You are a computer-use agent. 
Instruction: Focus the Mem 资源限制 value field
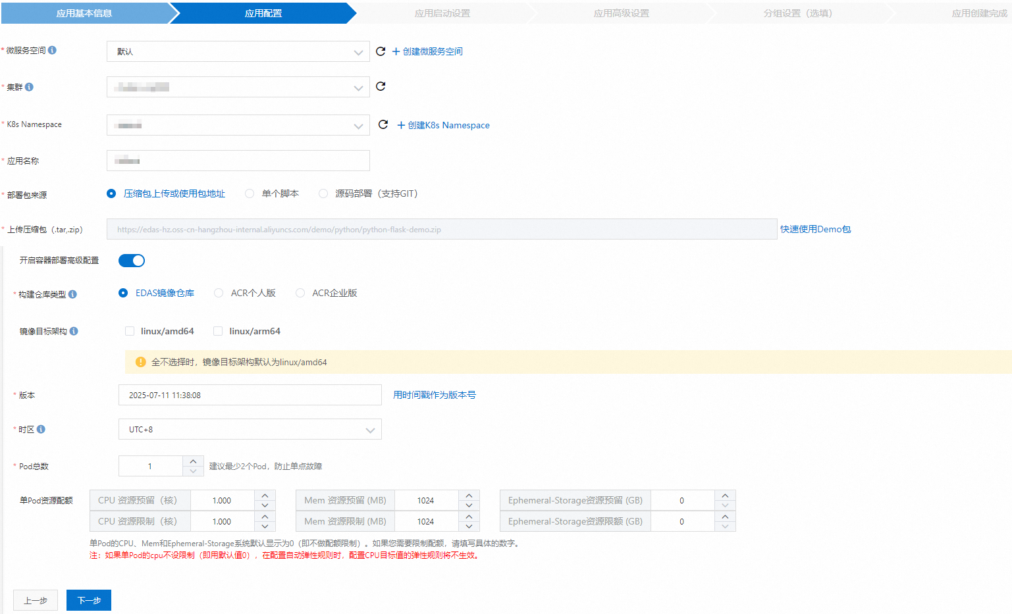tap(426, 521)
